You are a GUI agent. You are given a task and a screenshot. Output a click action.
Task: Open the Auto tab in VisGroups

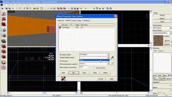(161, 51)
